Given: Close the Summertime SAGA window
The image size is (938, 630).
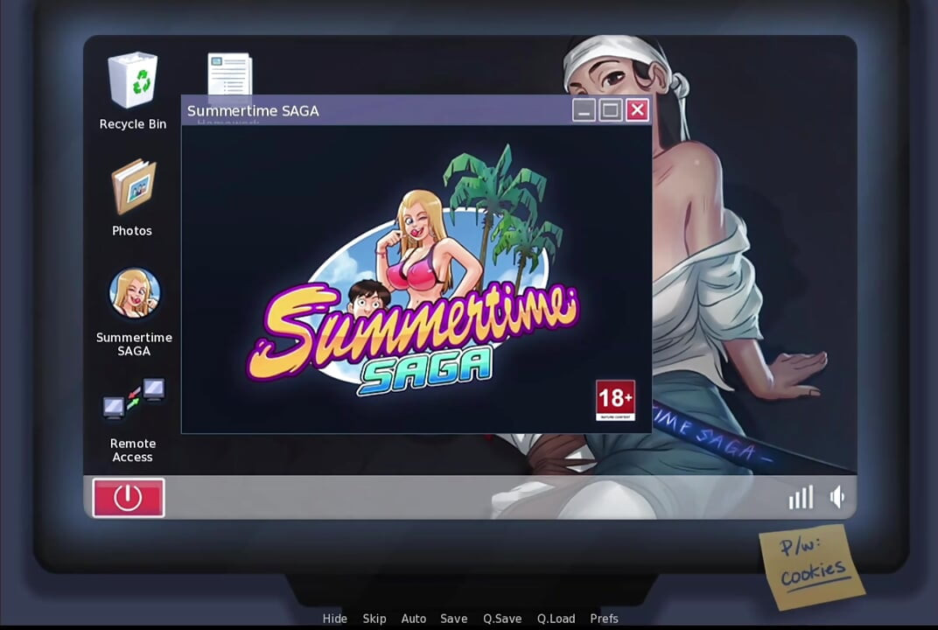Looking at the screenshot, I should click(x=637, y=110).
